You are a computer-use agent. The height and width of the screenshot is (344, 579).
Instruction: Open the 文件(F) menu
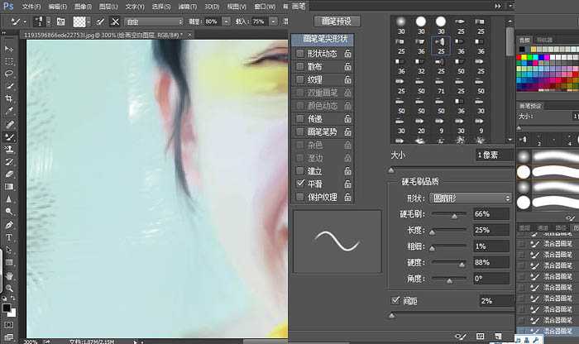31,7
